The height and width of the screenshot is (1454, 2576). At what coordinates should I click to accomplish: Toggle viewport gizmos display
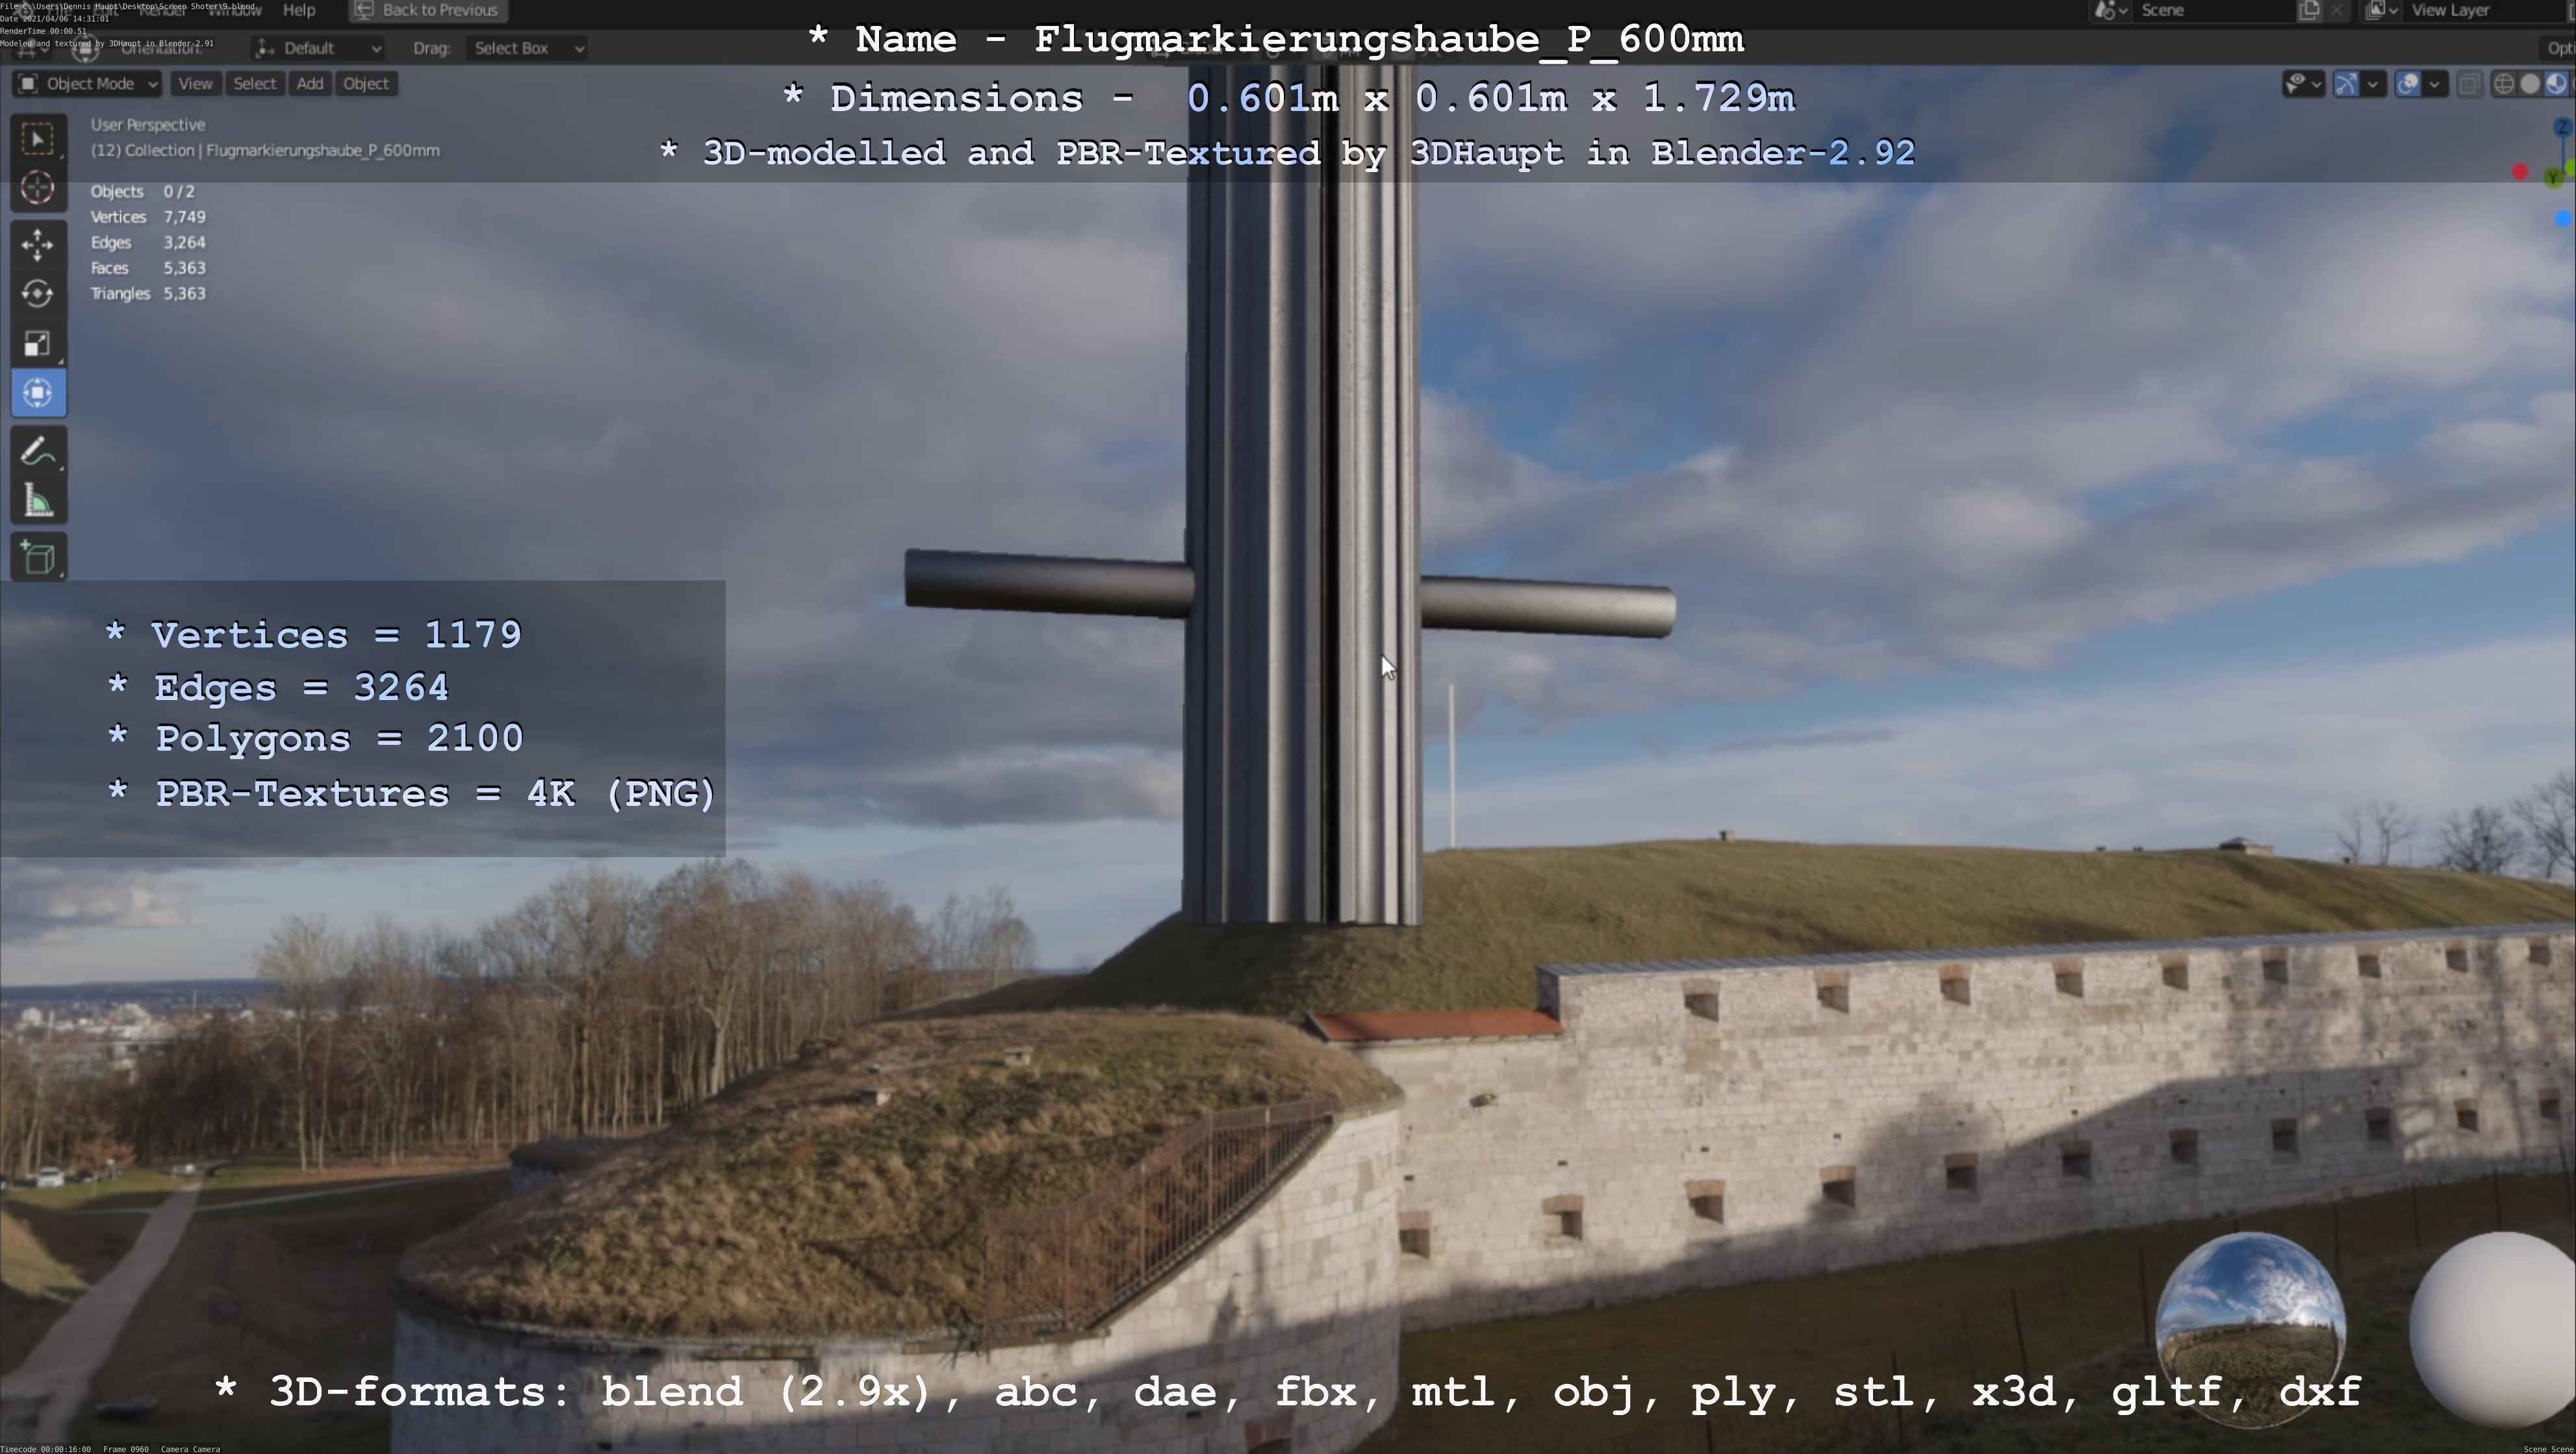pyautogui.click(x=2346, y=84)
